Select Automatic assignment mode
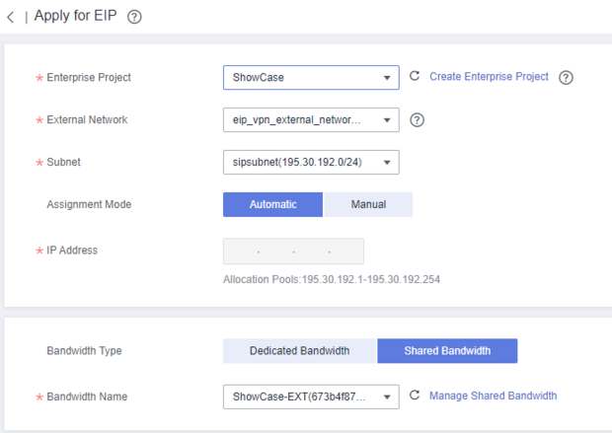 [272, 204]
